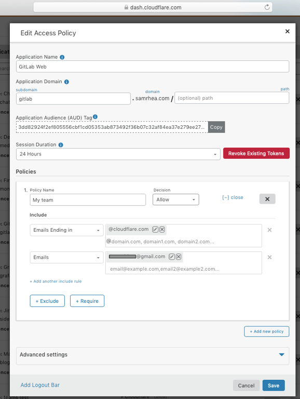Click the AUD tag value field

112,127
